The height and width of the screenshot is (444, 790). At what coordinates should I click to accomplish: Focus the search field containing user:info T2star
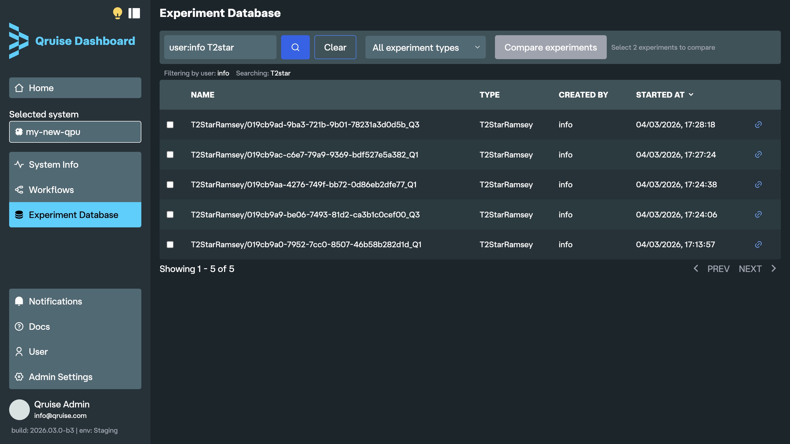(220, 47)
